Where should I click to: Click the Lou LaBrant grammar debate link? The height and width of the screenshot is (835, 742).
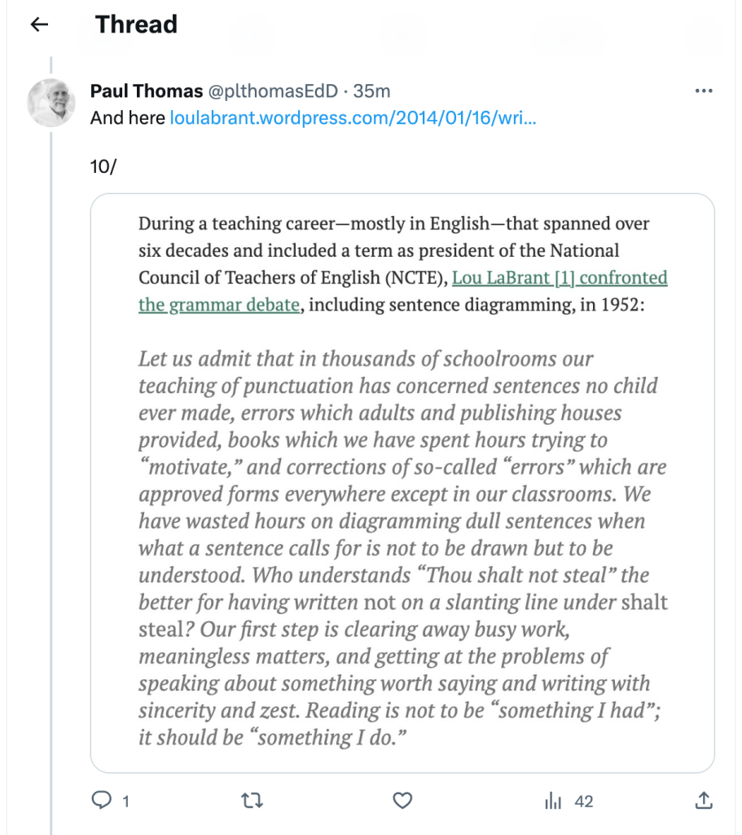560,278
